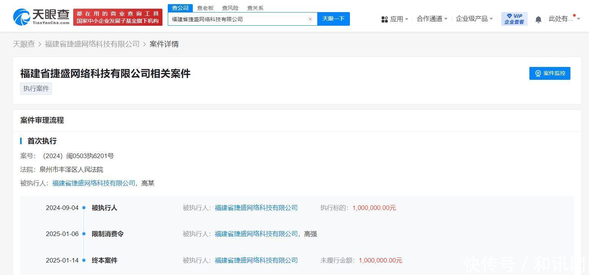Expand the user account menu arrow

tap(578, 19)
